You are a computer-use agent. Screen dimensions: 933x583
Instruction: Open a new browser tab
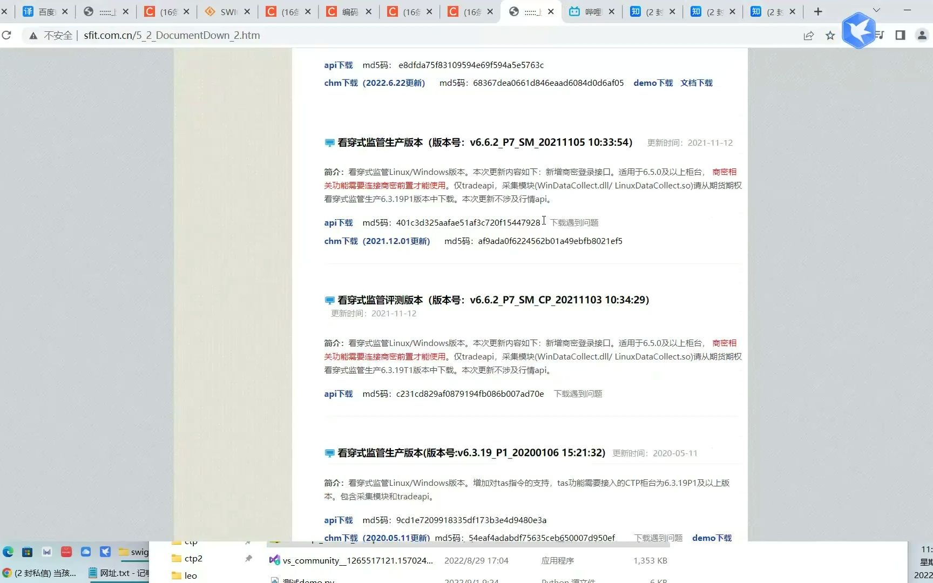coord(818,11)
